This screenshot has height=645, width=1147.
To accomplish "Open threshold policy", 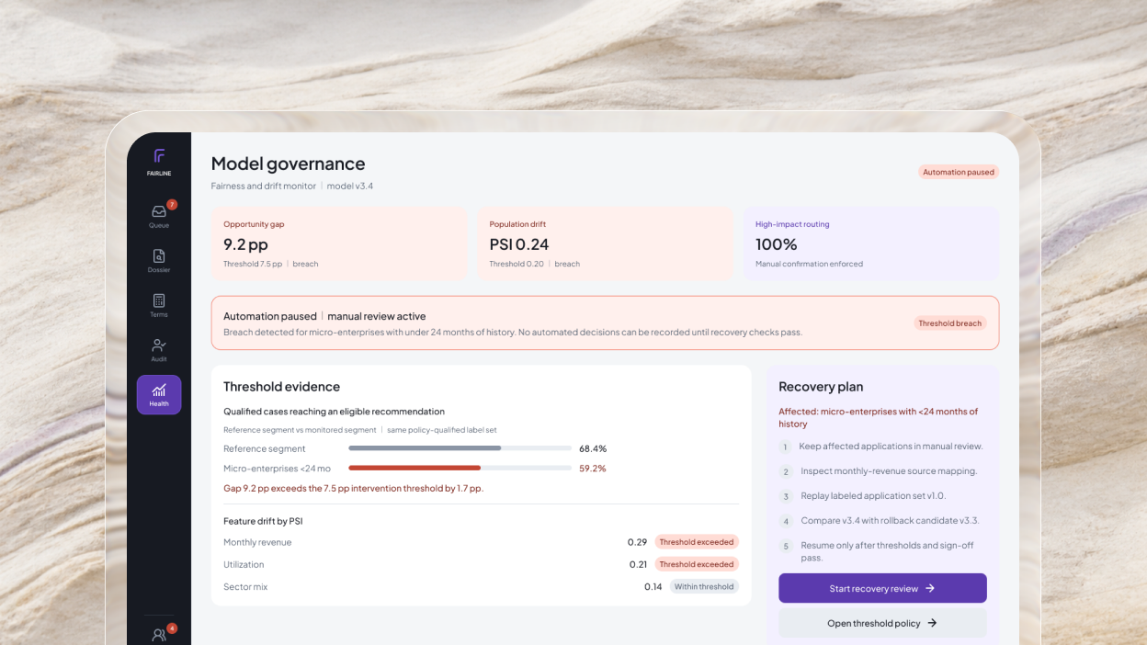I will 882,623.
